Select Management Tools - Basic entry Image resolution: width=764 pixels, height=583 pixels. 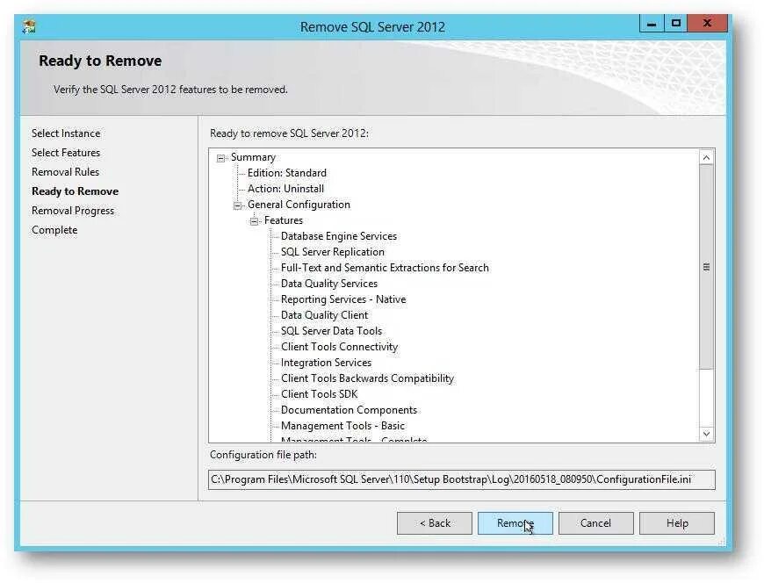[x=342, y=426]
